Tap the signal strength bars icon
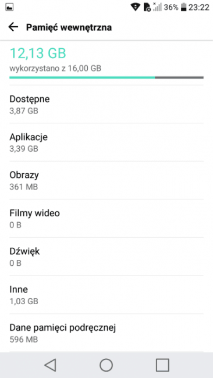Image resolution: width=213 pixels, height=378 pixels. (157, 8)
